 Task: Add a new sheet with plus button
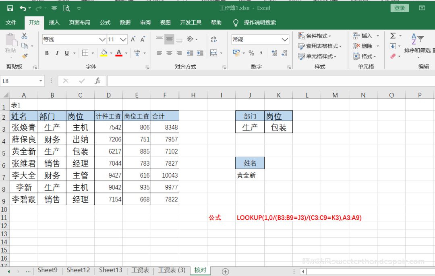225,272
